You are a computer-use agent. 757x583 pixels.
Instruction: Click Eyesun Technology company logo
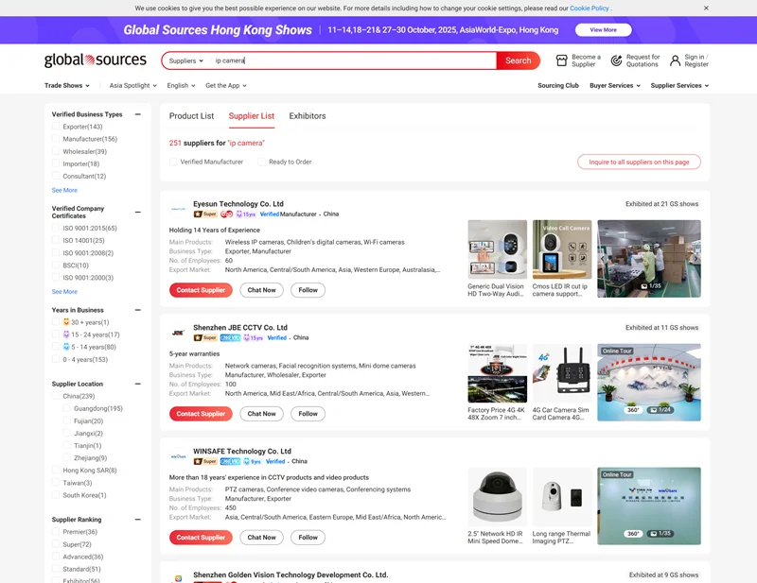[178, 209]
